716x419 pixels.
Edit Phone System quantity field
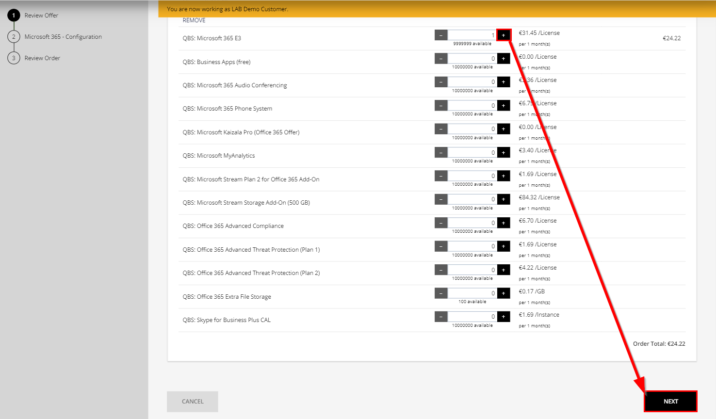(x=472, y=105)
